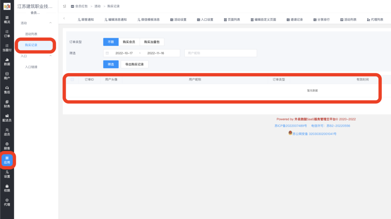
Task: Open the 应用 apps sidebar icon
Action: coord(7,160)
